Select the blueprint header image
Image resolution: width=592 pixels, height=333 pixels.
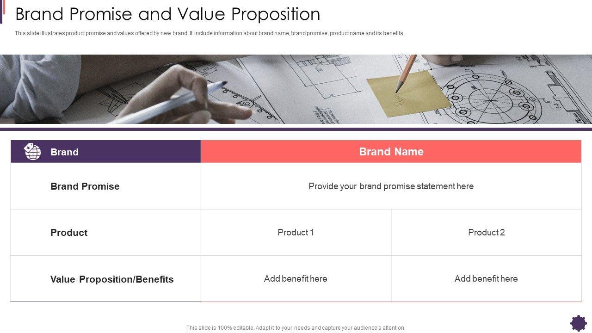tap(296, 89)
